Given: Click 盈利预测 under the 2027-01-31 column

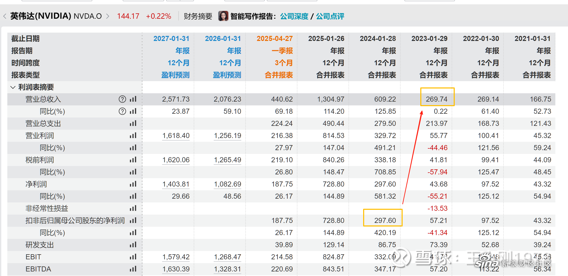Looking at the screenshot, I should 176,75.
